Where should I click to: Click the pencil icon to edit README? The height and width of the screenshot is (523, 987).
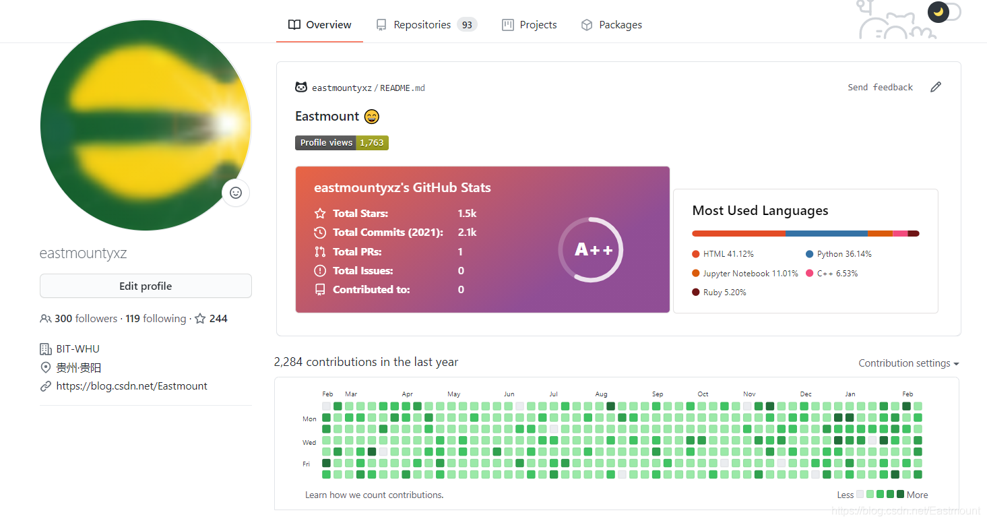pyautogui.click(x=935, y=87)
